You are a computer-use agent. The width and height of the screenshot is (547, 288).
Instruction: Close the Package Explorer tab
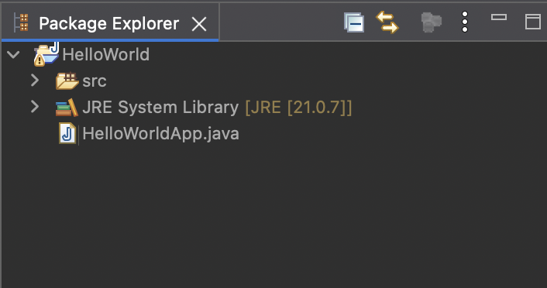[199, 25]
